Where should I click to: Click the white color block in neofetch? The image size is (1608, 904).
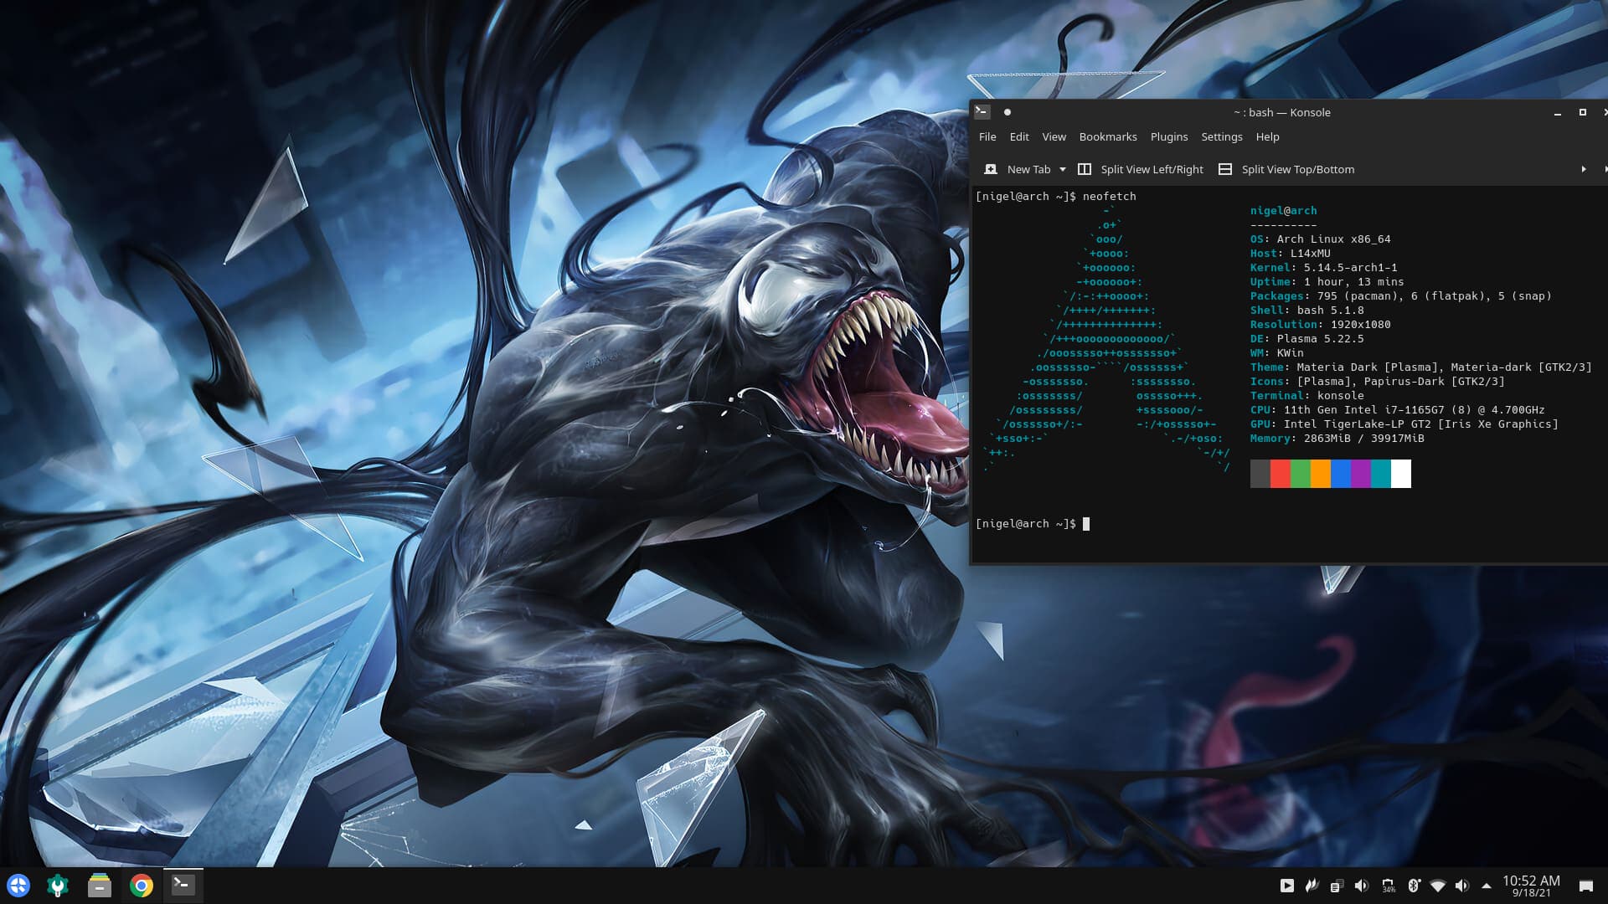(x=1401, y=474)
